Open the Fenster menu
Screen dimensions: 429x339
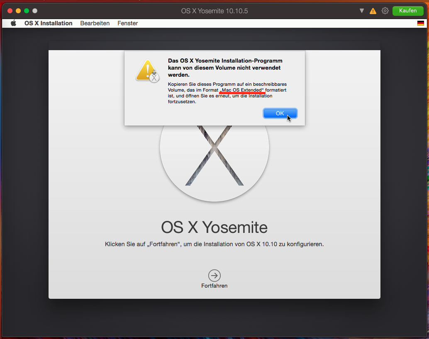pyautogui.click(x=127, y=23)
